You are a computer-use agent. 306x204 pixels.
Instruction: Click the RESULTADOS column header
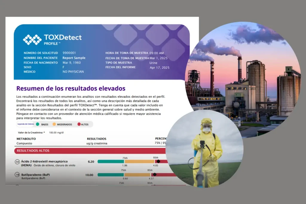point(96,139)
